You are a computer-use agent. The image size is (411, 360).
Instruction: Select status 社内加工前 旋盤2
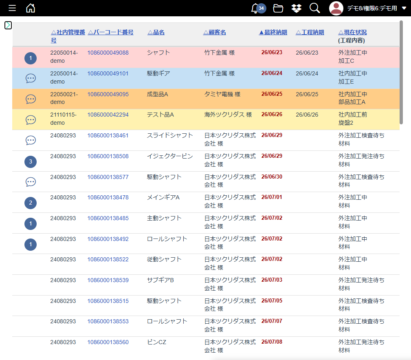[x=353, y=119]
